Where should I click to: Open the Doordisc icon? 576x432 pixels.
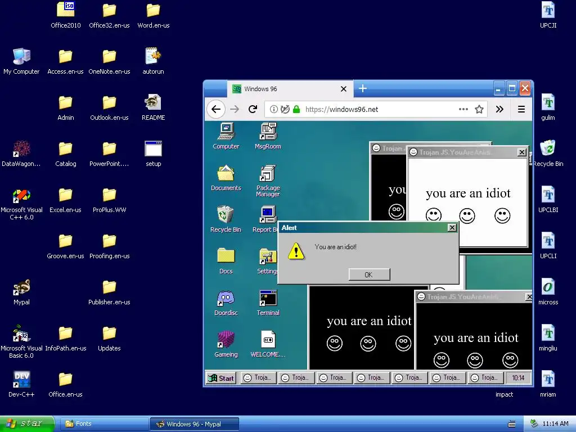226,298
